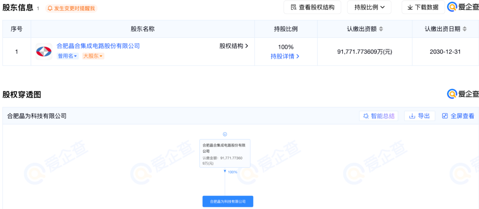Viewport: 479px width, 209px height.
Task: Click 下载数据 button
Action: 423,8
